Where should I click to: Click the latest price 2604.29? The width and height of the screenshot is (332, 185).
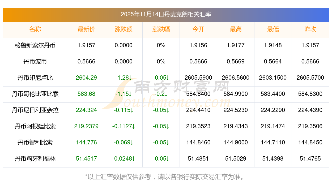pyautogui.click(x=86, y=78)
